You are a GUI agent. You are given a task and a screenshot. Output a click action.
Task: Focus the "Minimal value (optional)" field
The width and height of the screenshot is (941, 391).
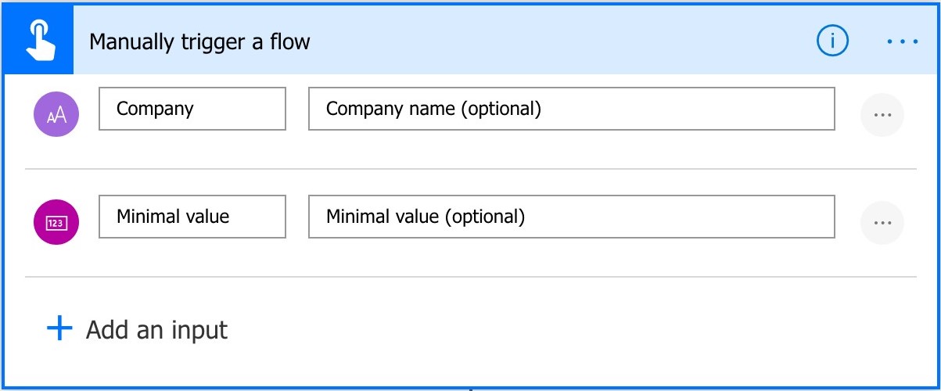(571, 217)
